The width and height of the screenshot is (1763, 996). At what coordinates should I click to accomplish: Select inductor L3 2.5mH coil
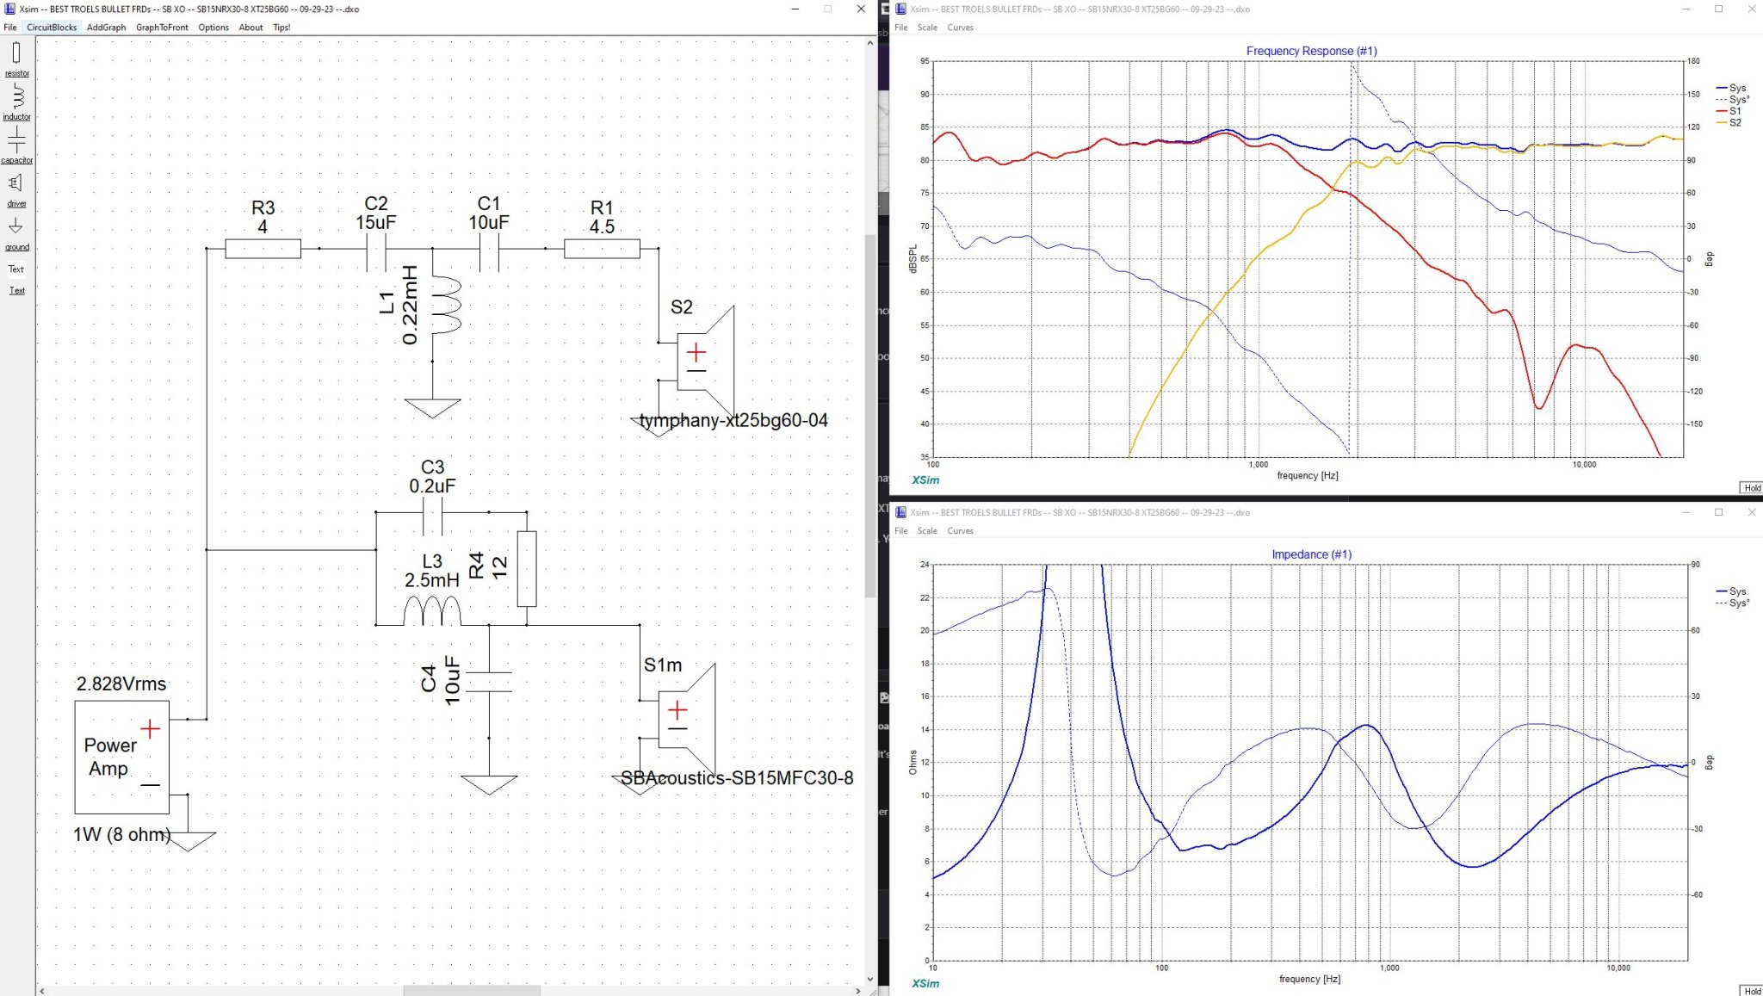(432, 611)
